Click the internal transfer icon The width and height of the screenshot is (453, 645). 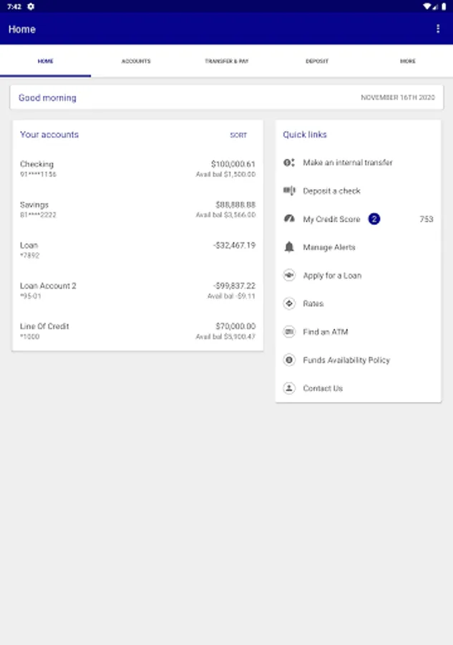coord(289,163)
